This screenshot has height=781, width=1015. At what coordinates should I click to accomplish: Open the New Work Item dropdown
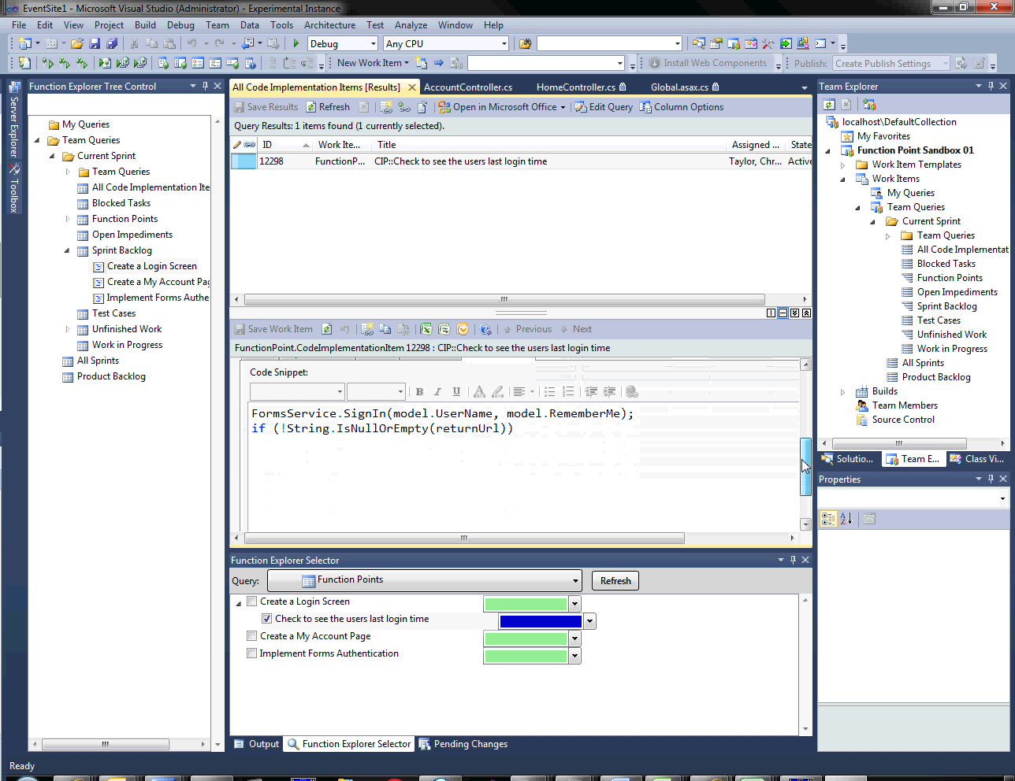tap(373, 63)
